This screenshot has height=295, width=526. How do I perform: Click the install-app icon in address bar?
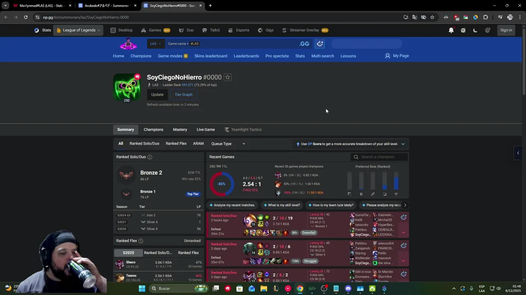tap(406, 17)
